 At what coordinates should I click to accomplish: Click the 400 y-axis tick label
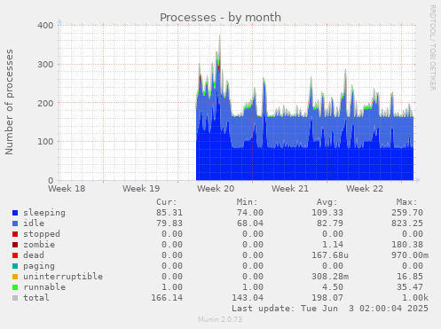[x=45, y=26]
